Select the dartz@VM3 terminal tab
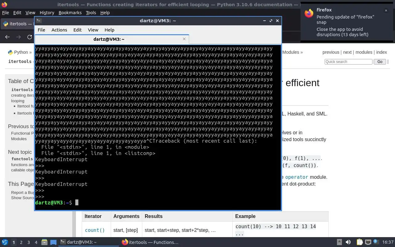The height and width of the screenshot is (247, 395). 112,39
